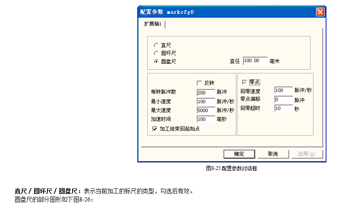This screenshot has height=209, width=342.
Task: Click the 零点偏移 input field
Action: (284, 99)
